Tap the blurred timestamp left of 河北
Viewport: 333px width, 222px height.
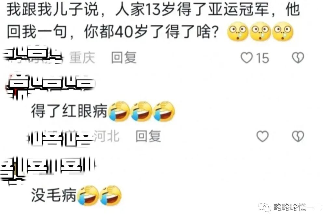click(60, 137)
